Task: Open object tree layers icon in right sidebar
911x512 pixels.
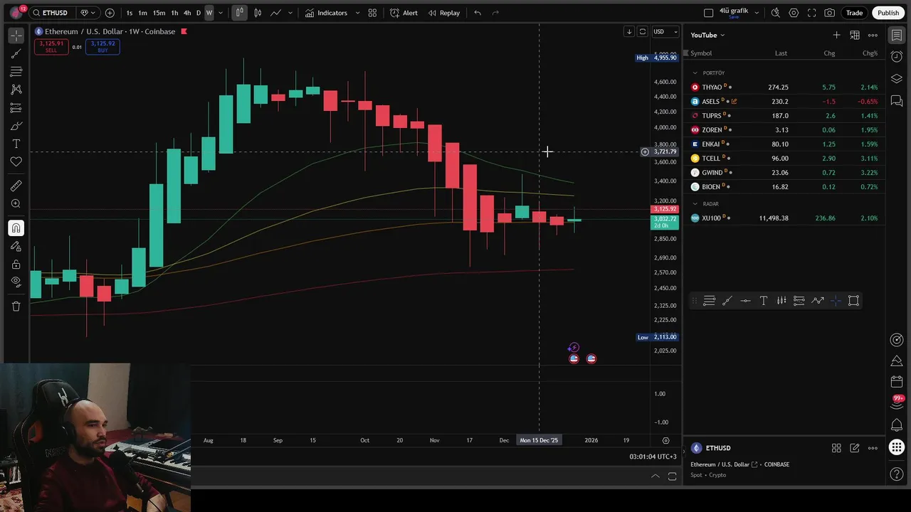Action: [897, 79]
